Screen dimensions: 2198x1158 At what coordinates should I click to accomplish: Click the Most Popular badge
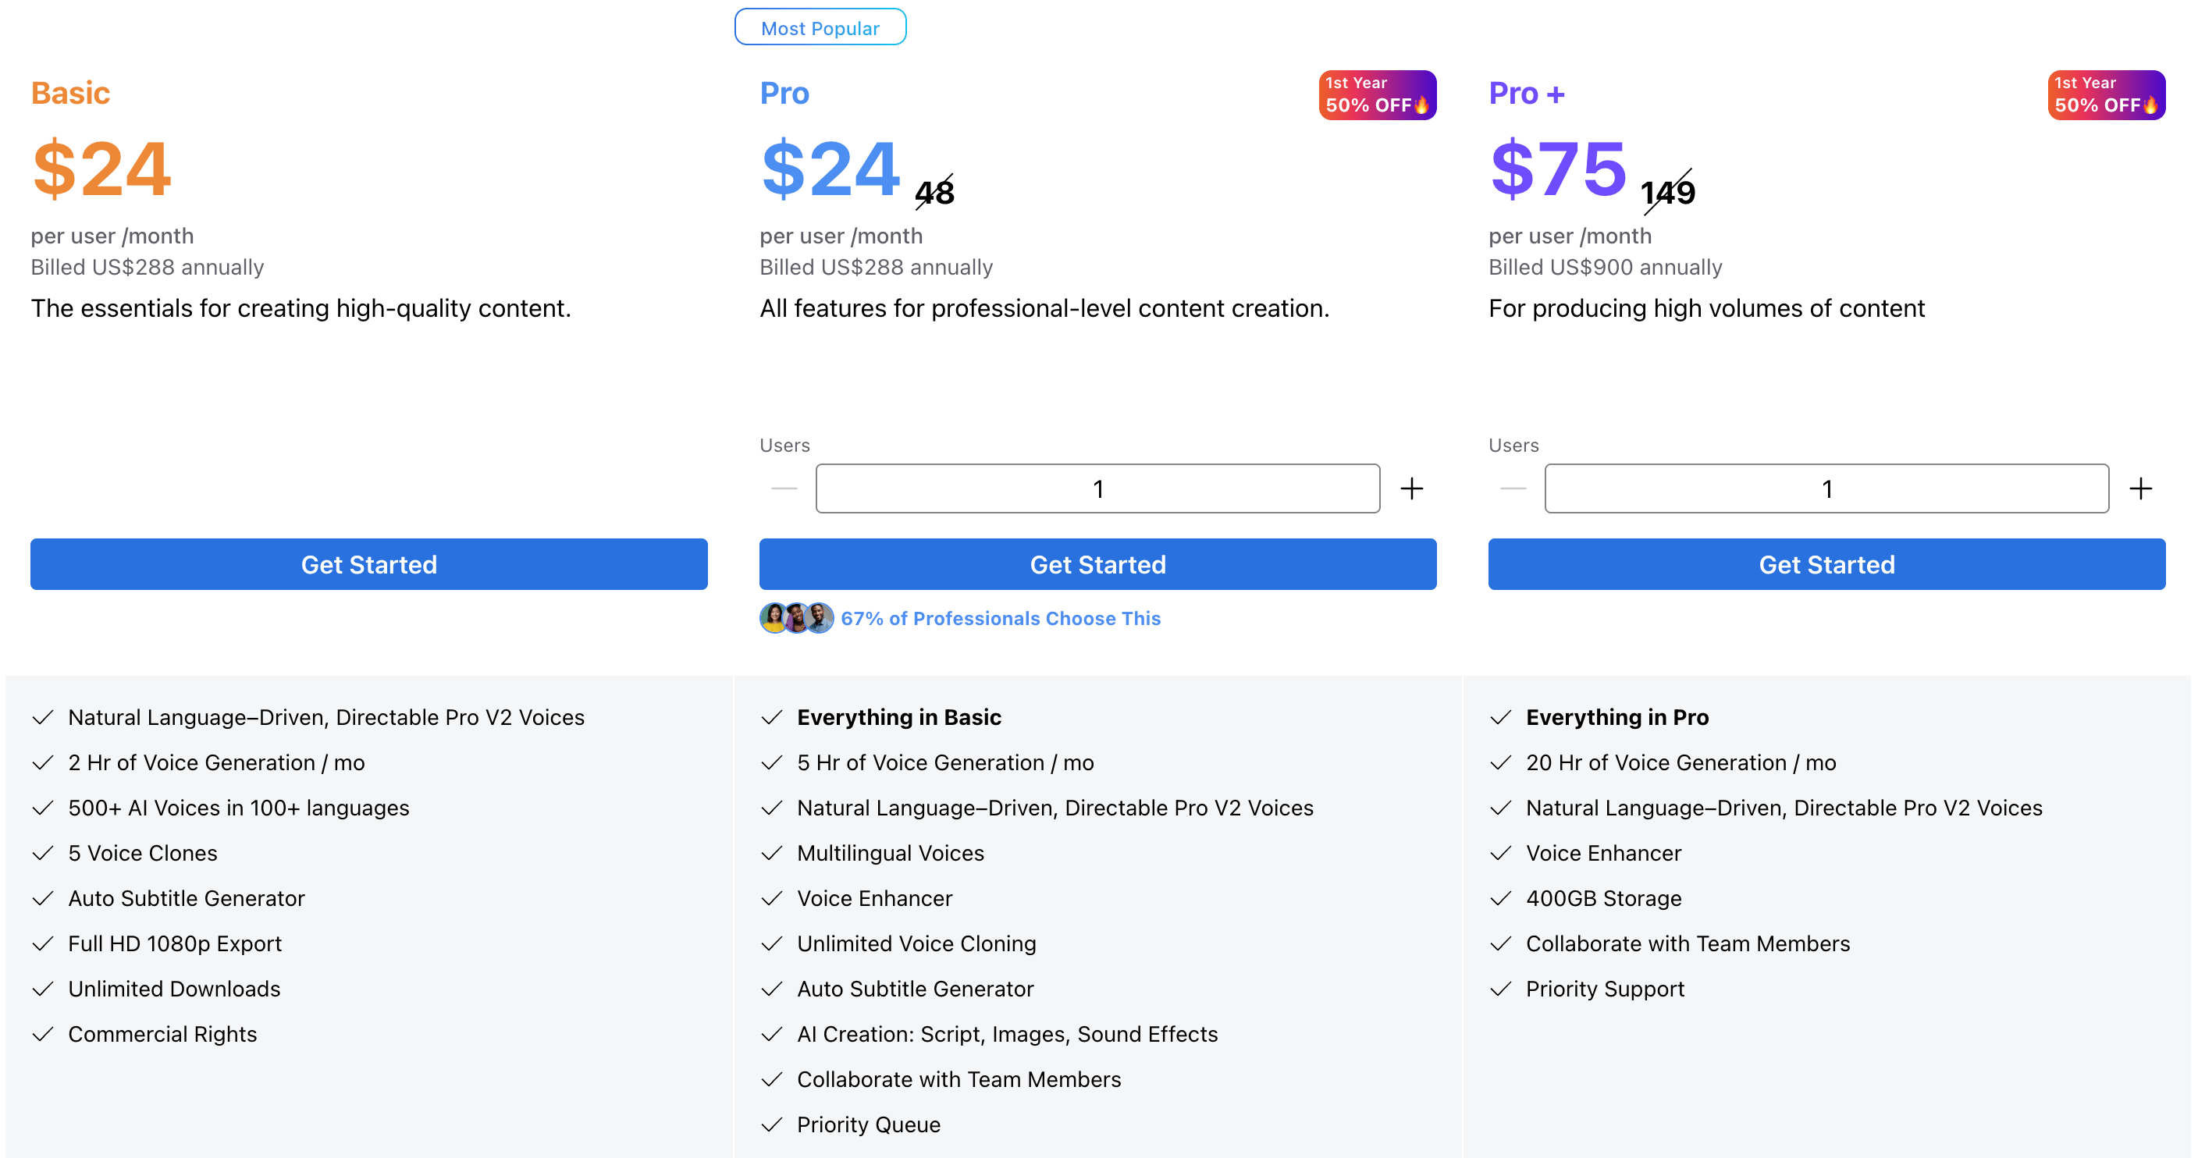pyautogui.click(x=820, y=28)
